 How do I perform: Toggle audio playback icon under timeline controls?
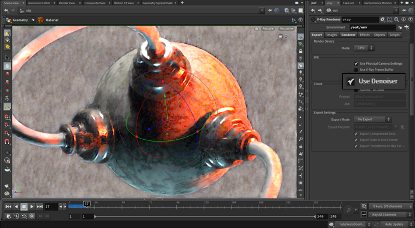point(16,216)
